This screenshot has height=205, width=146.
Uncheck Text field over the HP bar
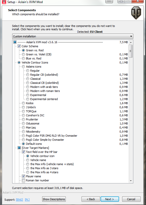tap(23, 152)
